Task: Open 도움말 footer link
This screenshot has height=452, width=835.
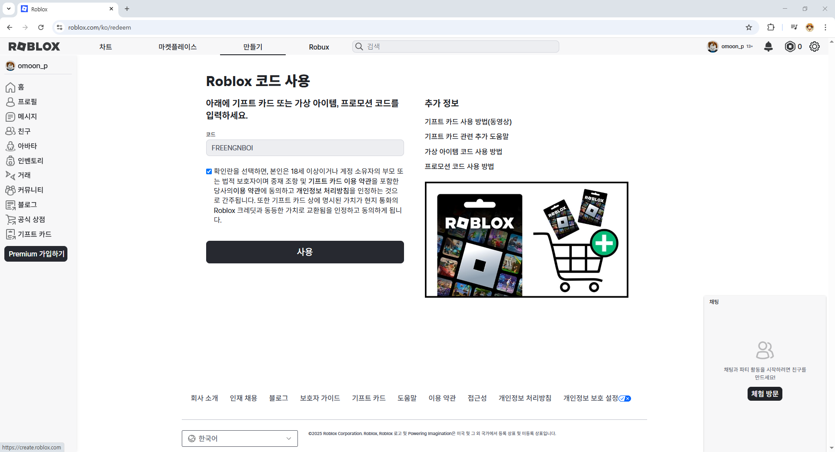Action: pyautogui.click(x=407, y=398)
